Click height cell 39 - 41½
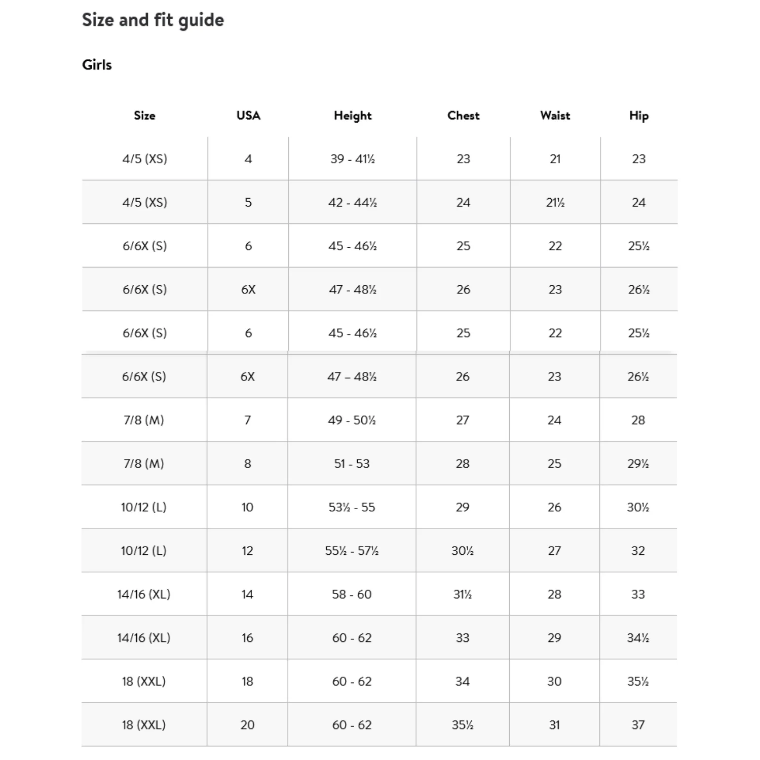Image resolution: width=760 pixels, height=760 pixels. [x=353, y=159]
